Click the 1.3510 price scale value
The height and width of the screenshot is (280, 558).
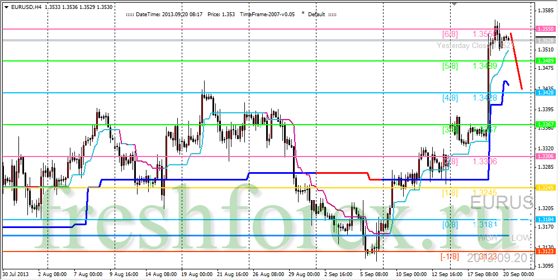(546, 49)
